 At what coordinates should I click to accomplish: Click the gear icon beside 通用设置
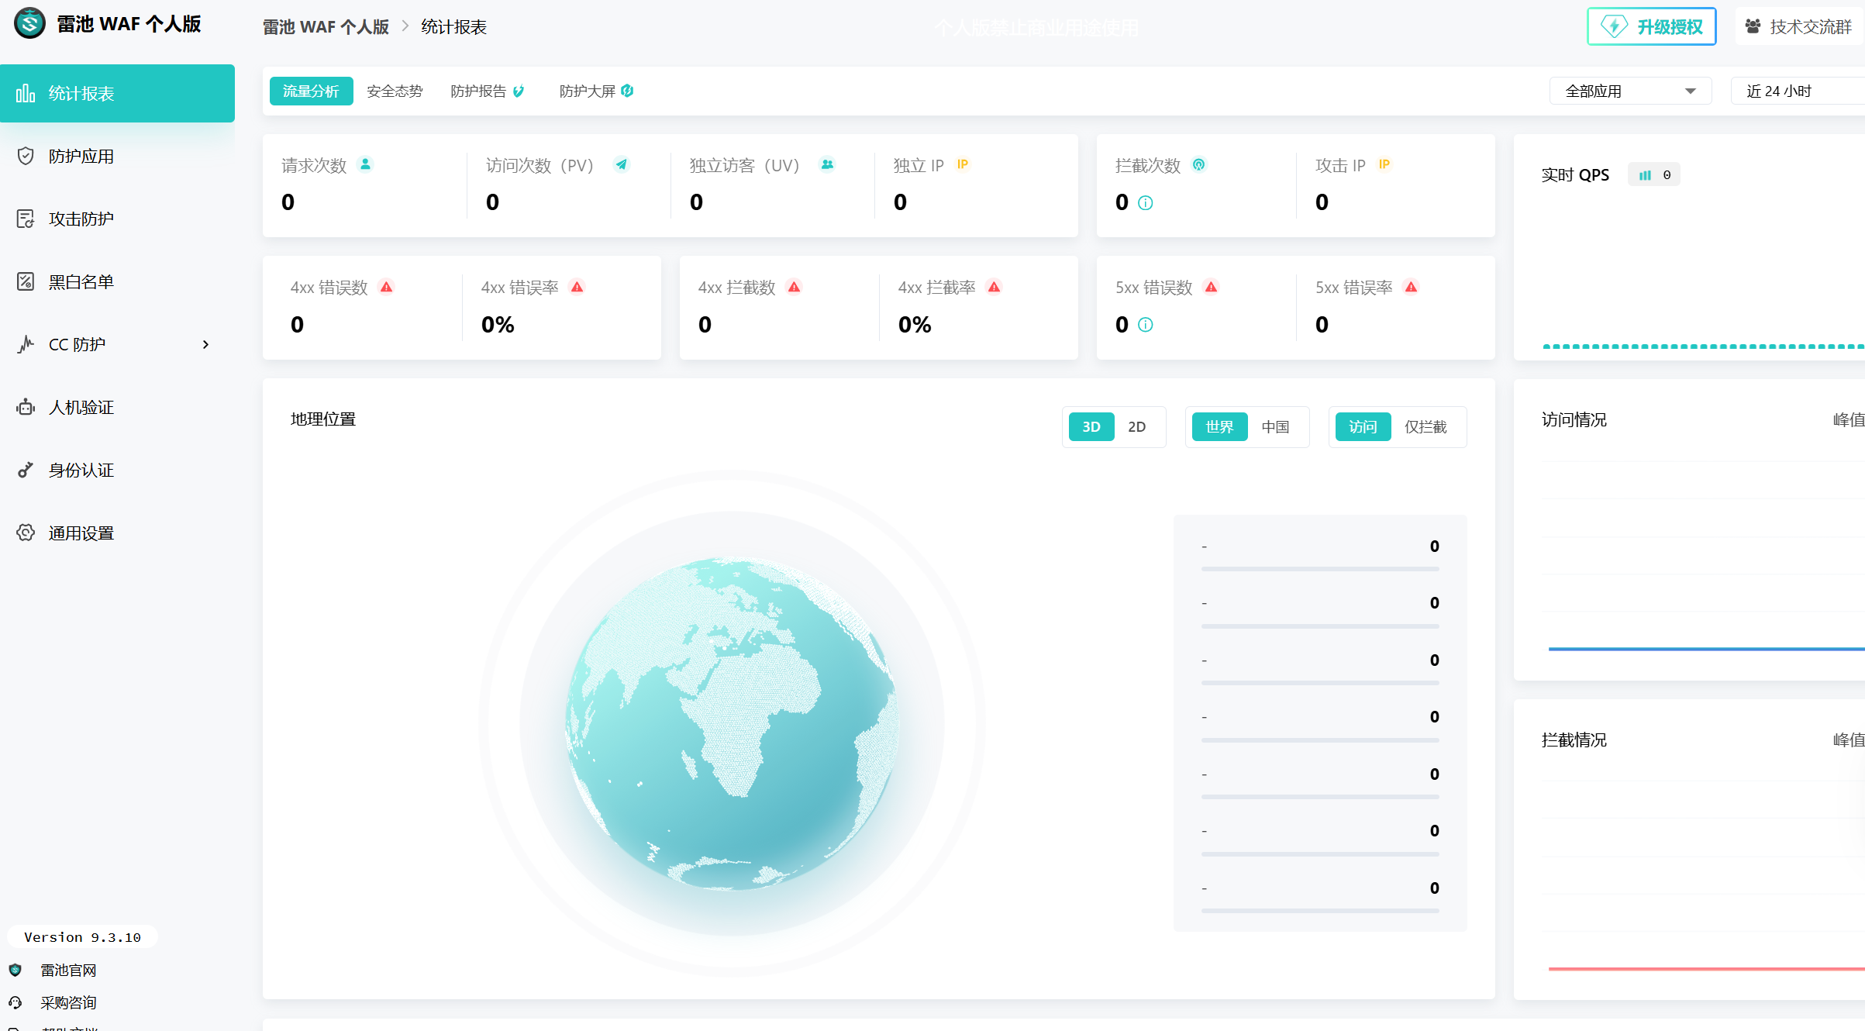point(26,533)
